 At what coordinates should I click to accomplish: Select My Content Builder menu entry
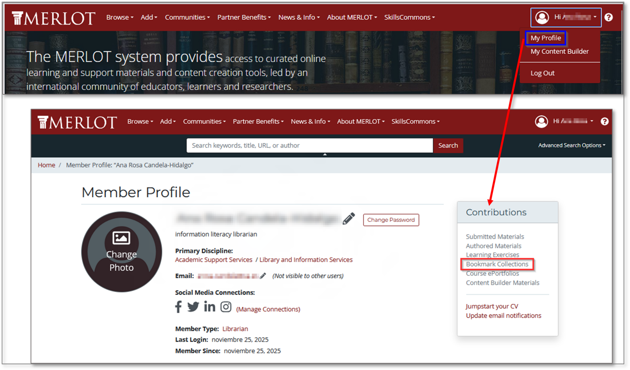(x=559, y=51)
